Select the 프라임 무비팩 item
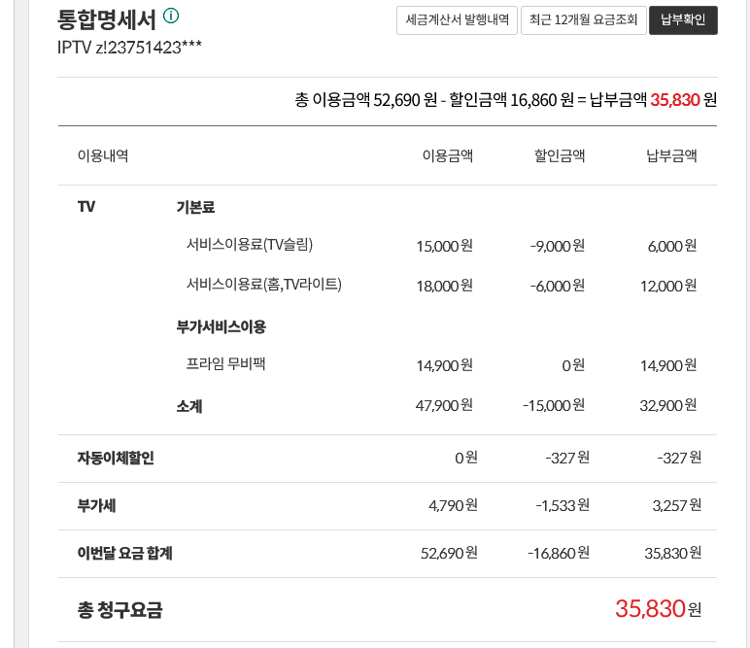 tap(226, 364)
